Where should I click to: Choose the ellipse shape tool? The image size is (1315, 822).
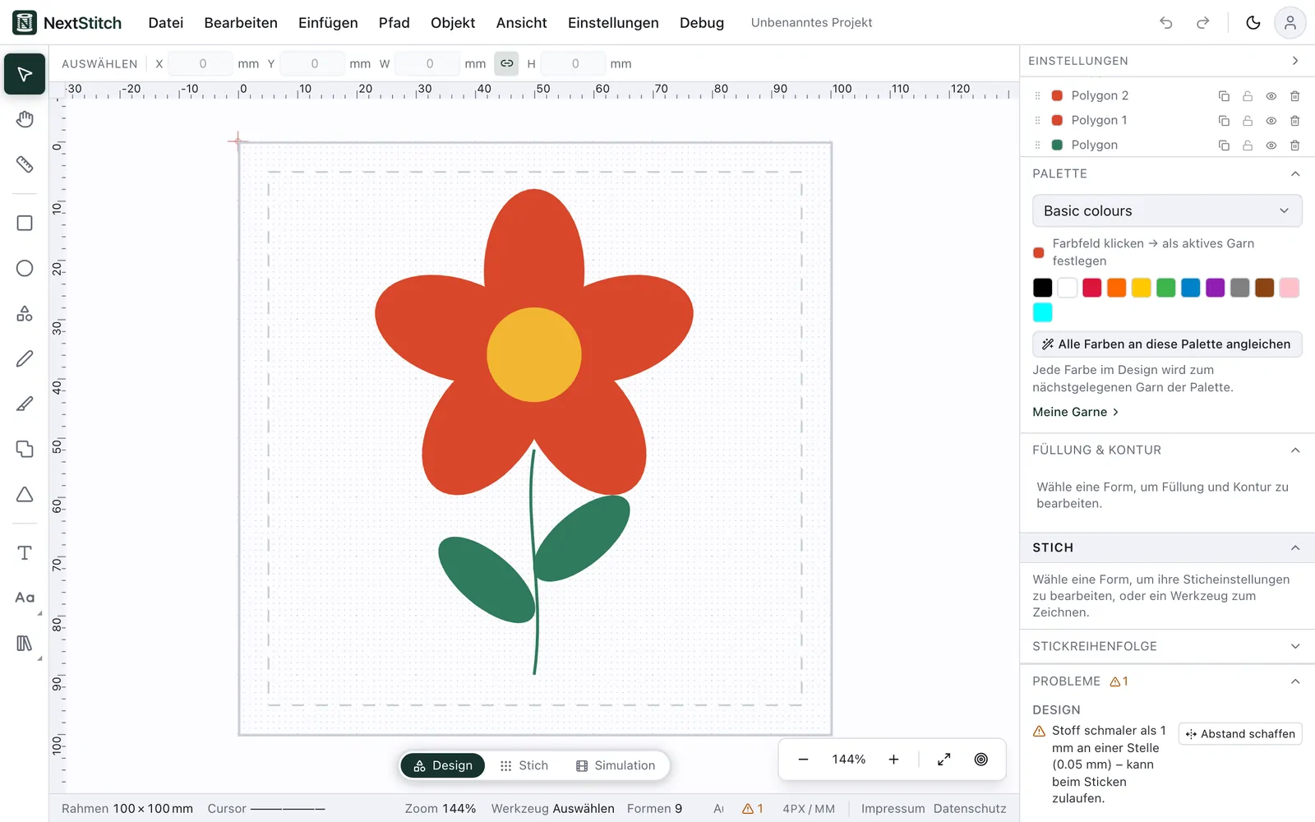[x=25, y=269]
